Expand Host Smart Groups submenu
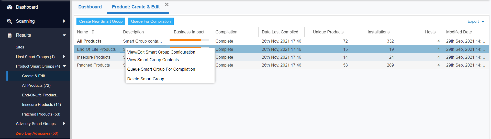Image resolution: width=491 pixels, height=139 pixels. coord(64,57)
